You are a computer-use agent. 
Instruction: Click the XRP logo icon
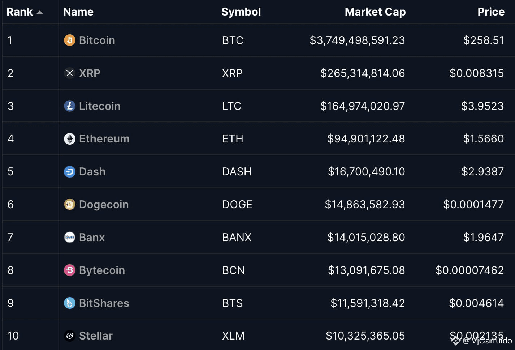click(x=70, y=73)
